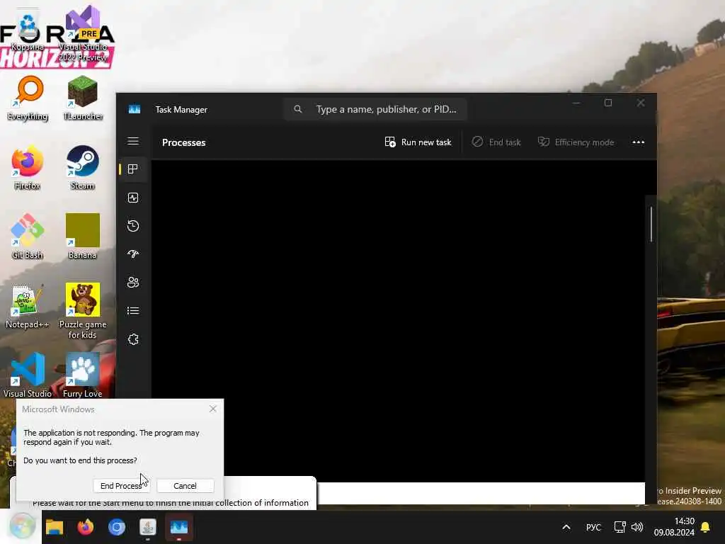Select Processes page icon in sidebar

[133, 169]
